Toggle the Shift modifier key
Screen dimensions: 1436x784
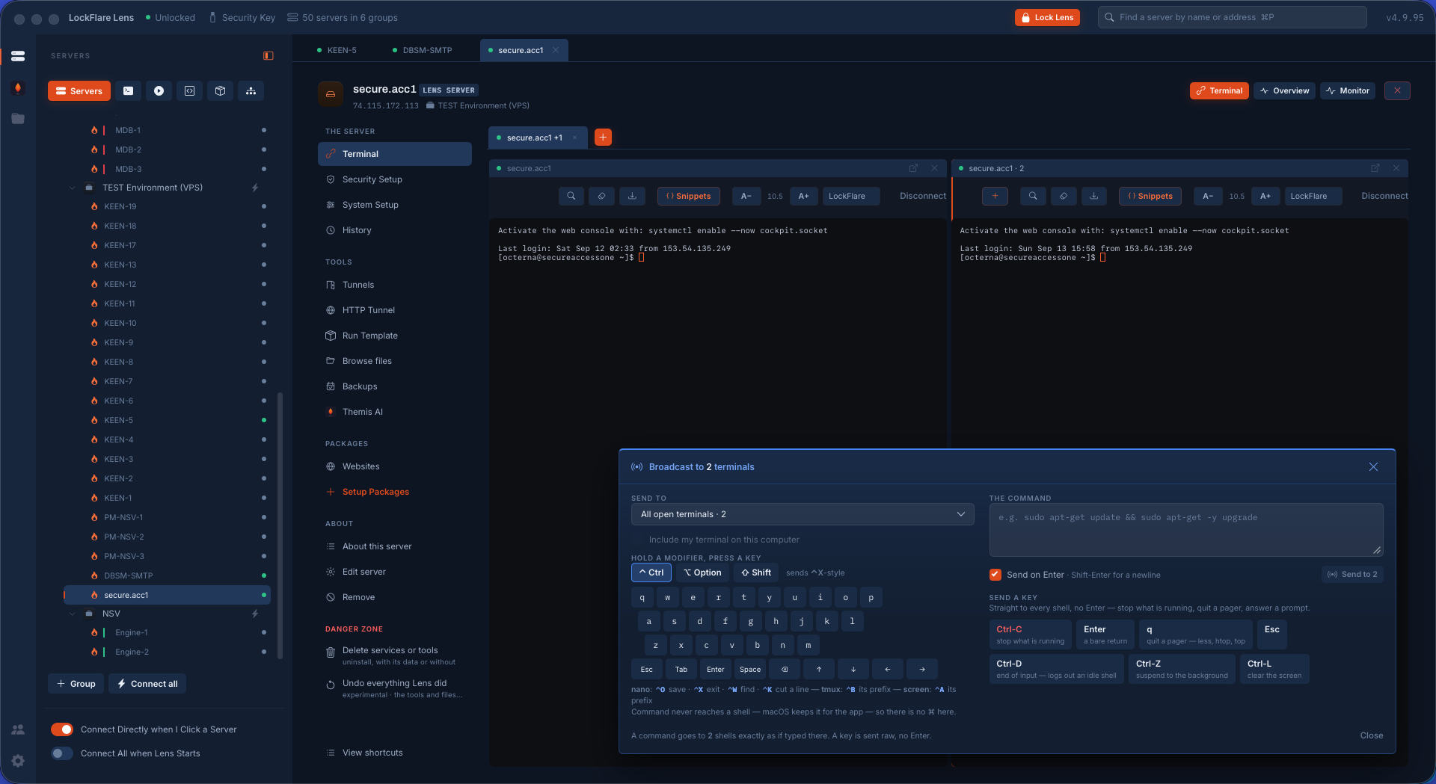click(756, 572)
